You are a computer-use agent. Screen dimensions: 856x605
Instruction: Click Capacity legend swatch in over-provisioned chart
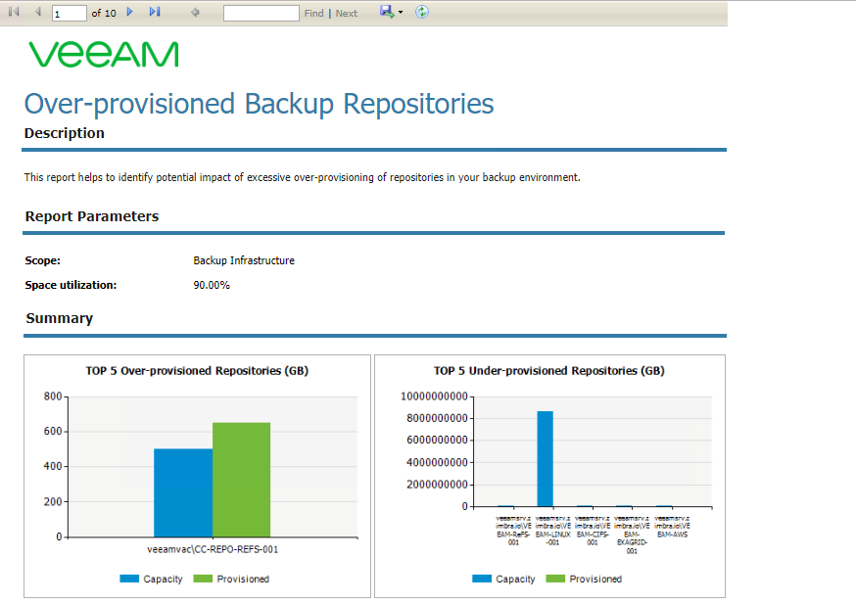(x=129, y=579)
